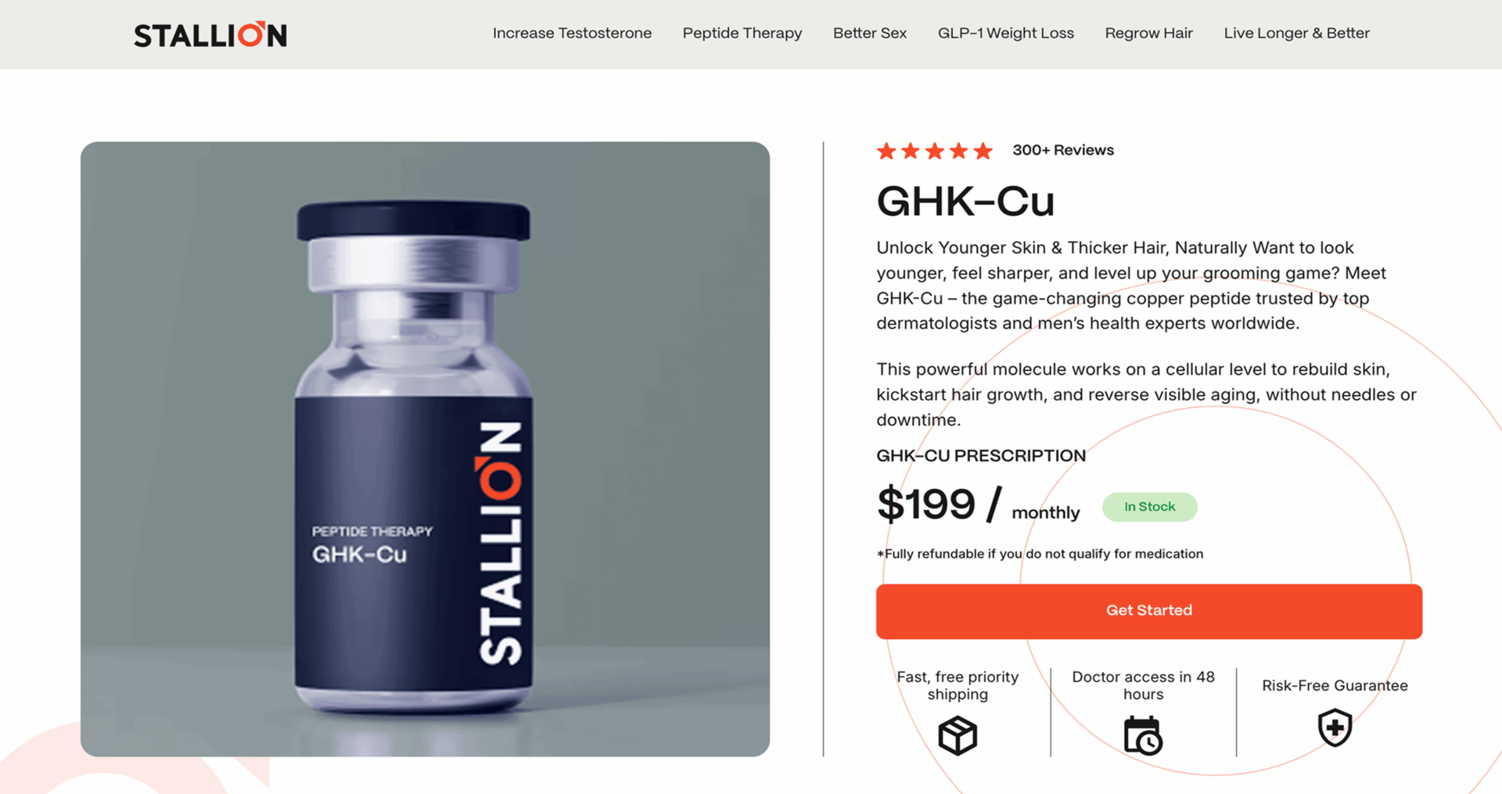Click the fifth orange rating star
Image resolution: width=1502 pixels, height=794 pixels.
(x=983, y=151)
